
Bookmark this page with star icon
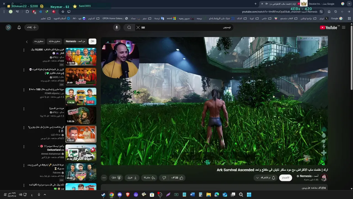(x=63, y=12)
